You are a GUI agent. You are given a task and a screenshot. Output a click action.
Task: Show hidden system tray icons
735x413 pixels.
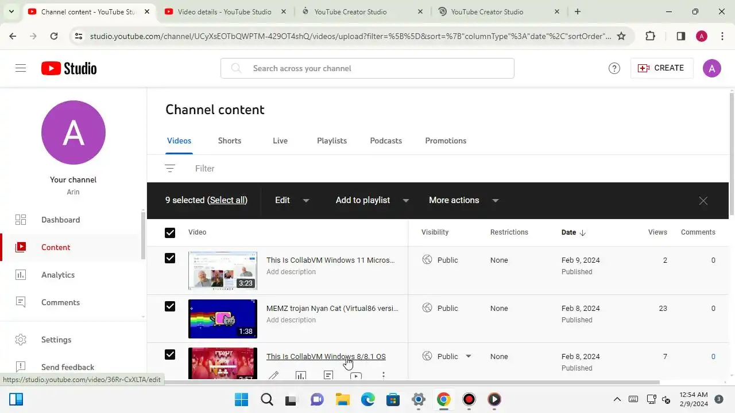click(617, 399)
